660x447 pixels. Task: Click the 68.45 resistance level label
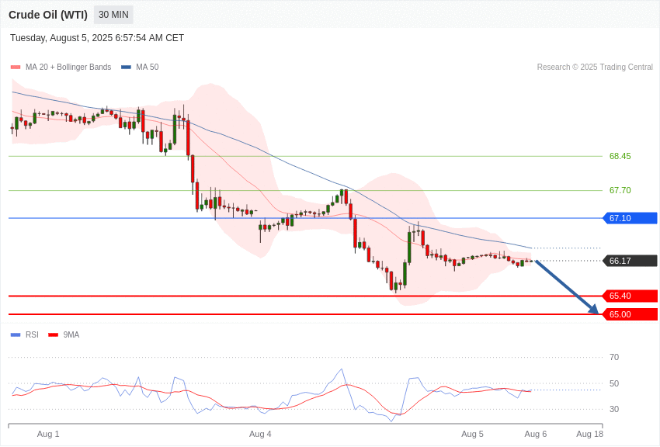coord(620,156)
